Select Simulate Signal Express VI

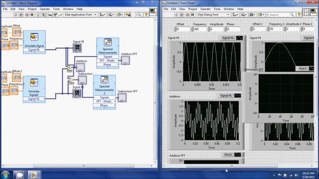pyautogui.click(x=34, y=42)
